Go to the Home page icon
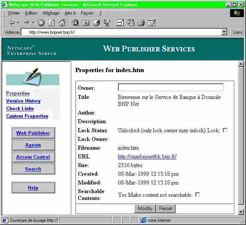The height and width of the screenshot is (225, 246). click(x=62, y=22)
